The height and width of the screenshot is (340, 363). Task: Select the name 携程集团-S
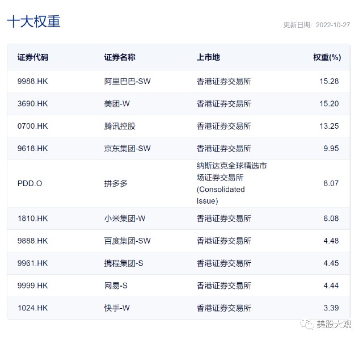[124, 263]
